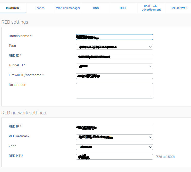Click the Type dropdown chevron arrow
Viewport: 191px width, 172px height.
click(x=150, y=47)
